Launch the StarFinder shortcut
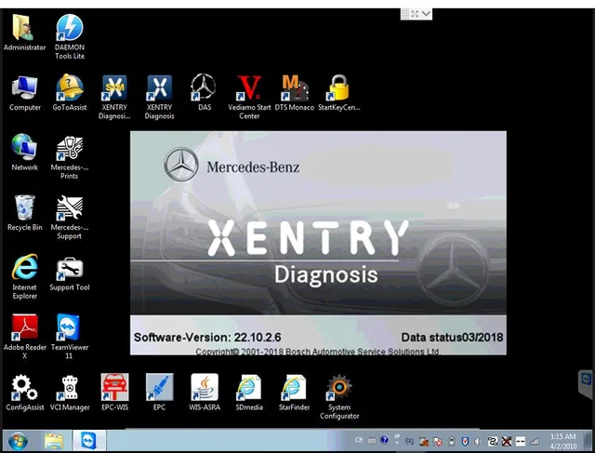595x453 pixels. (x=294, y=393)
